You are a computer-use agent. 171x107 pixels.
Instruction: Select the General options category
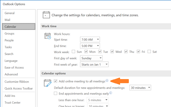coord(10,13)
